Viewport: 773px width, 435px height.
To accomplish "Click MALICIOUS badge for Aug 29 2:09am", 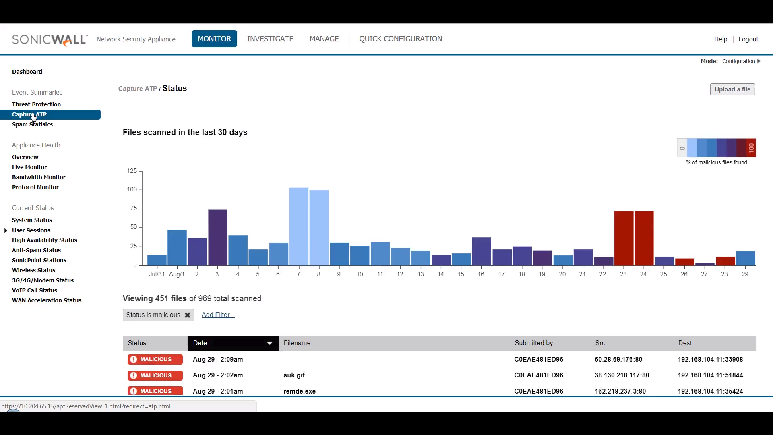I will 155,359.
